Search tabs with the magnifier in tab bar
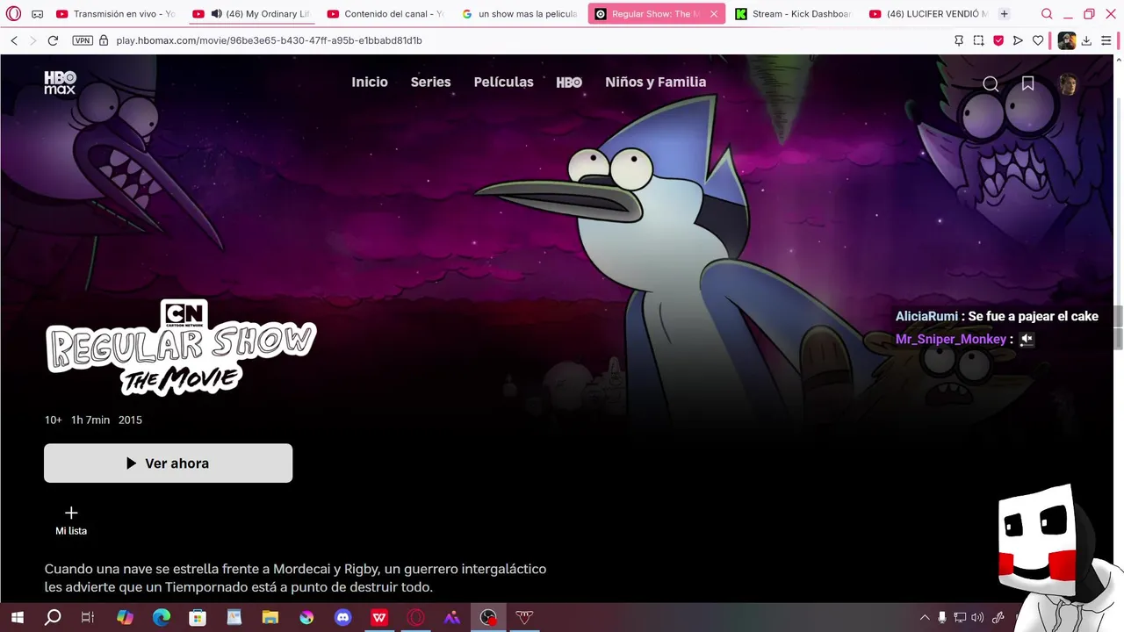Screen dimensions: 1124x632 [1047, 14]
